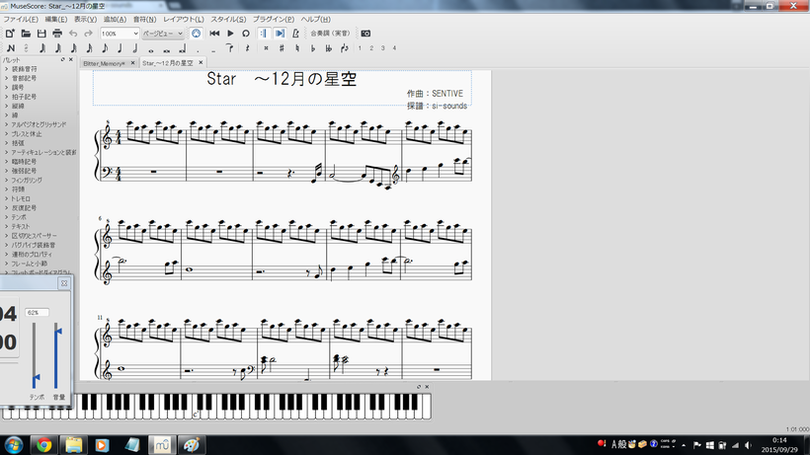Apply double sharp accidental
810x455 pixels.
click(x=266, y=48)
